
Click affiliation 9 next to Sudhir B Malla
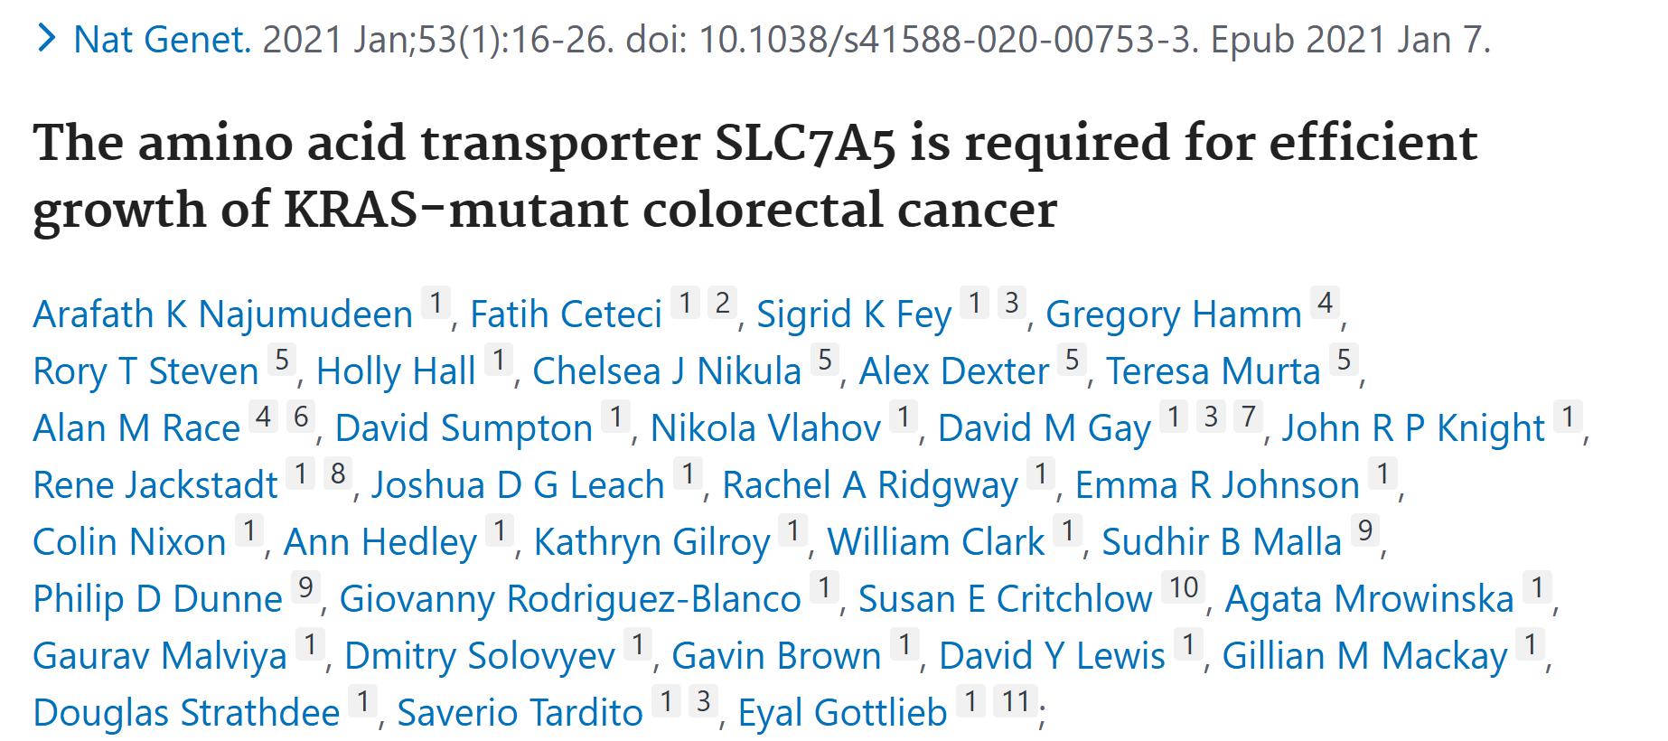(1364, 530)
